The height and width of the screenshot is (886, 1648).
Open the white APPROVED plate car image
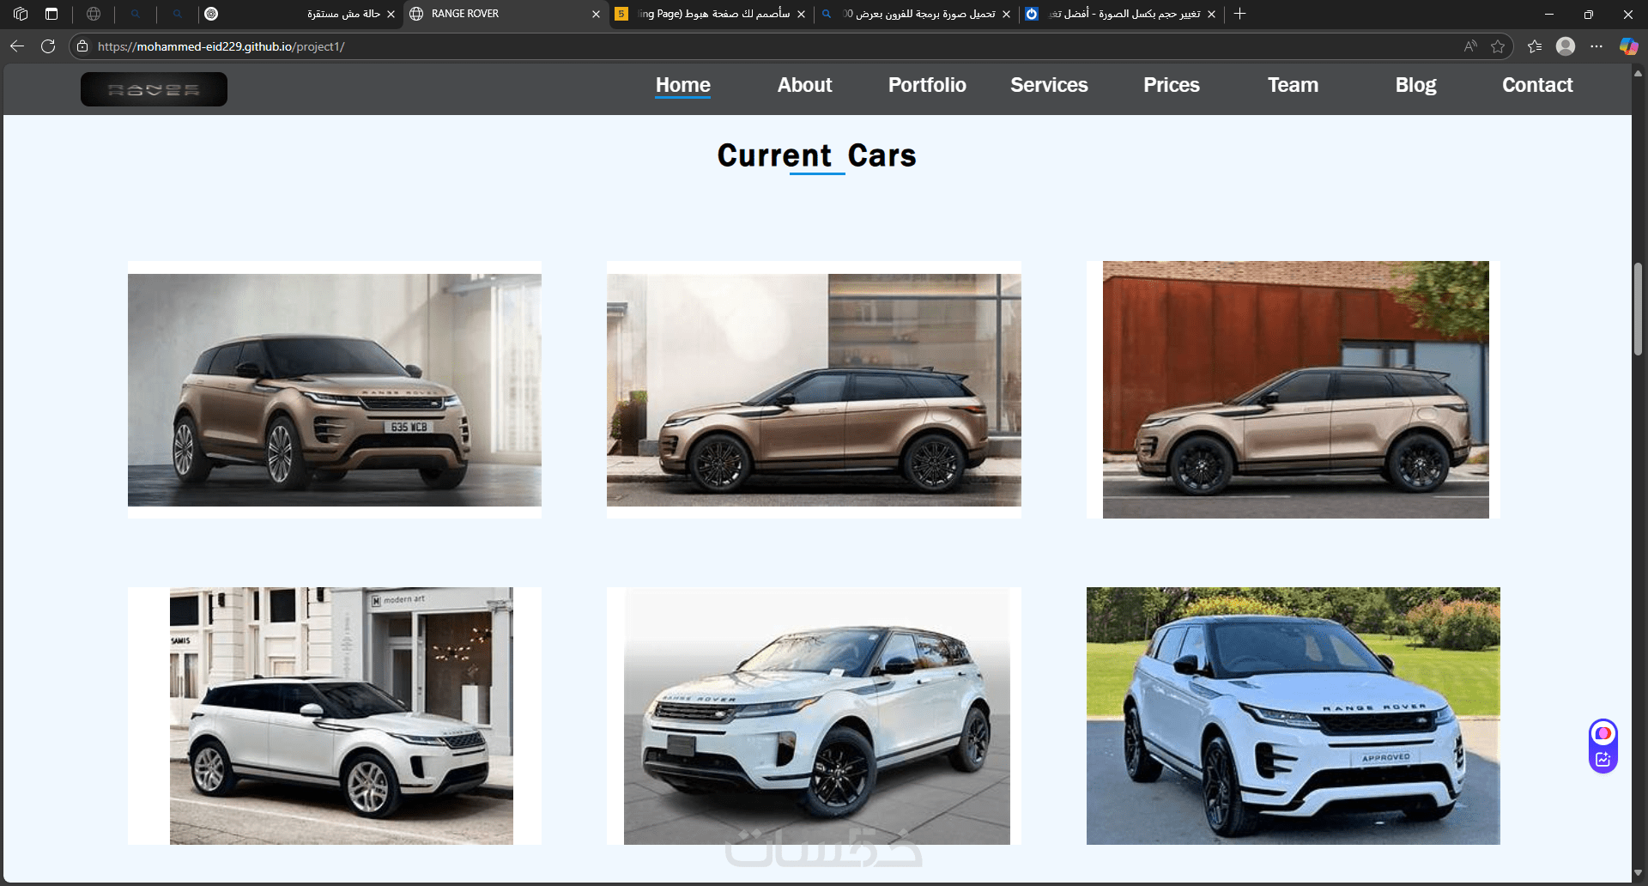[1294, 716]
